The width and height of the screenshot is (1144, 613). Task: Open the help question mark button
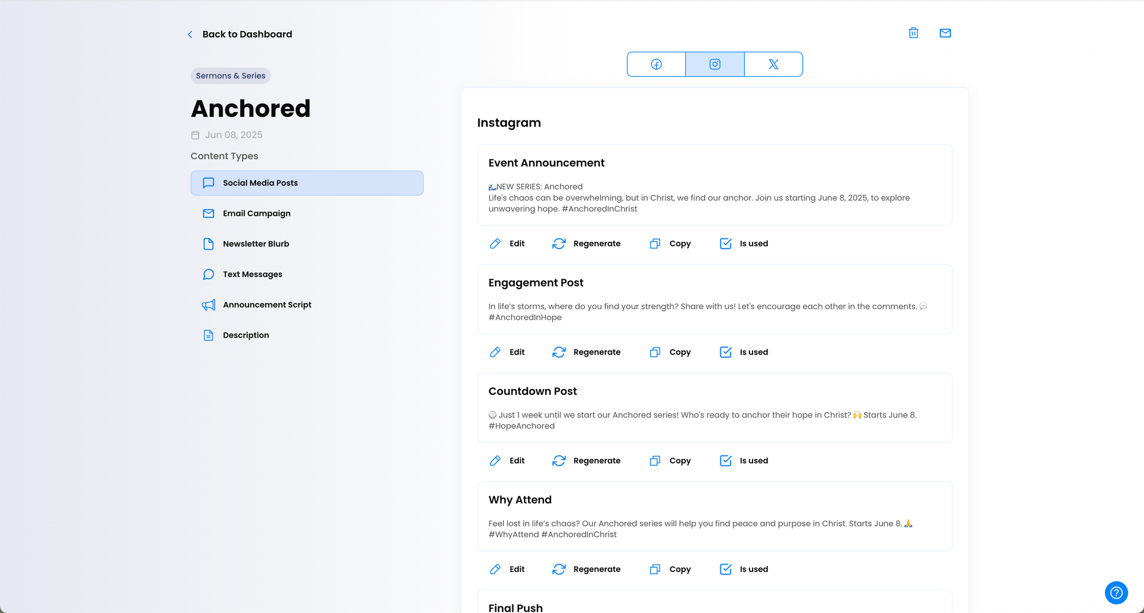pos(1116,593)
